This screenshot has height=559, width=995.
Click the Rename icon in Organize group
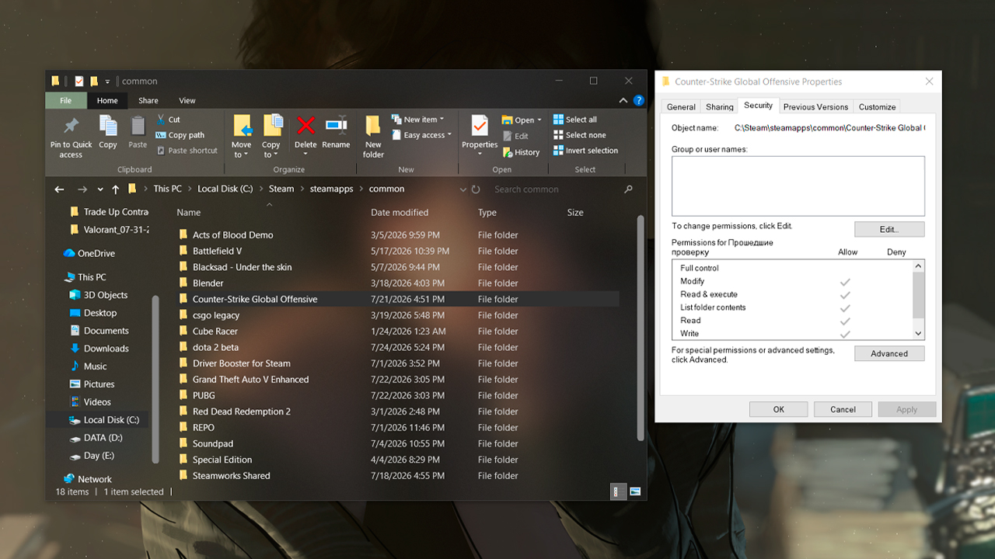point(336,125)
